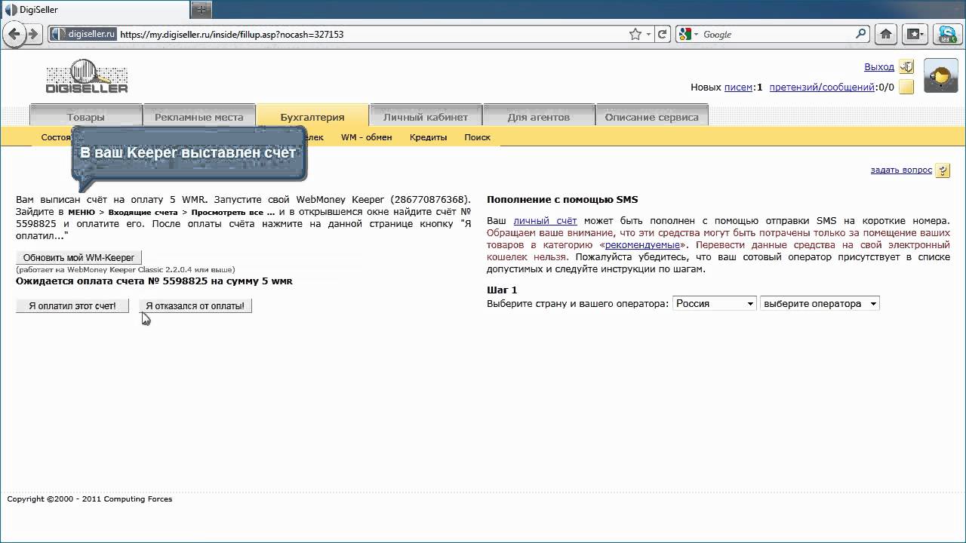966x543 pixels.
Task: Open the Бухгалтерия tab
Action: [312, 117]
